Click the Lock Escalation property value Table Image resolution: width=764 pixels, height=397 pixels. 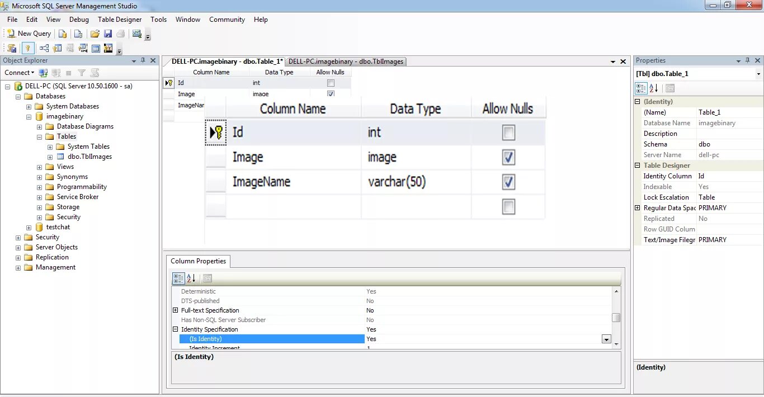(729, 197)
